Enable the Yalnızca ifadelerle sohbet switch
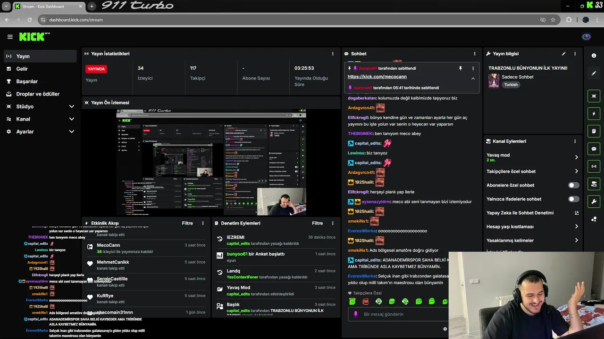 (573, 199)
